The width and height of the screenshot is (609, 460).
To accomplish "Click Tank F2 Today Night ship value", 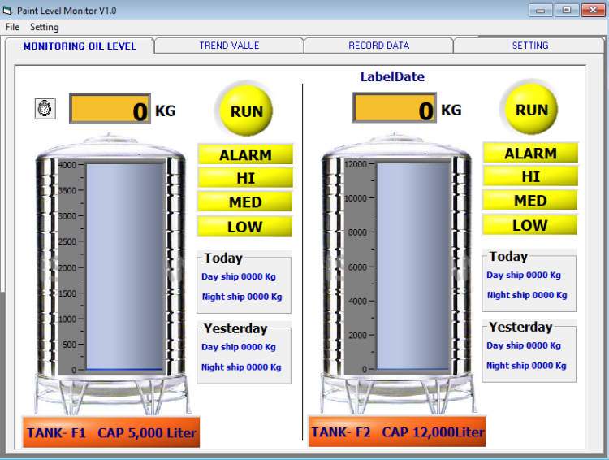I will 527,295.
